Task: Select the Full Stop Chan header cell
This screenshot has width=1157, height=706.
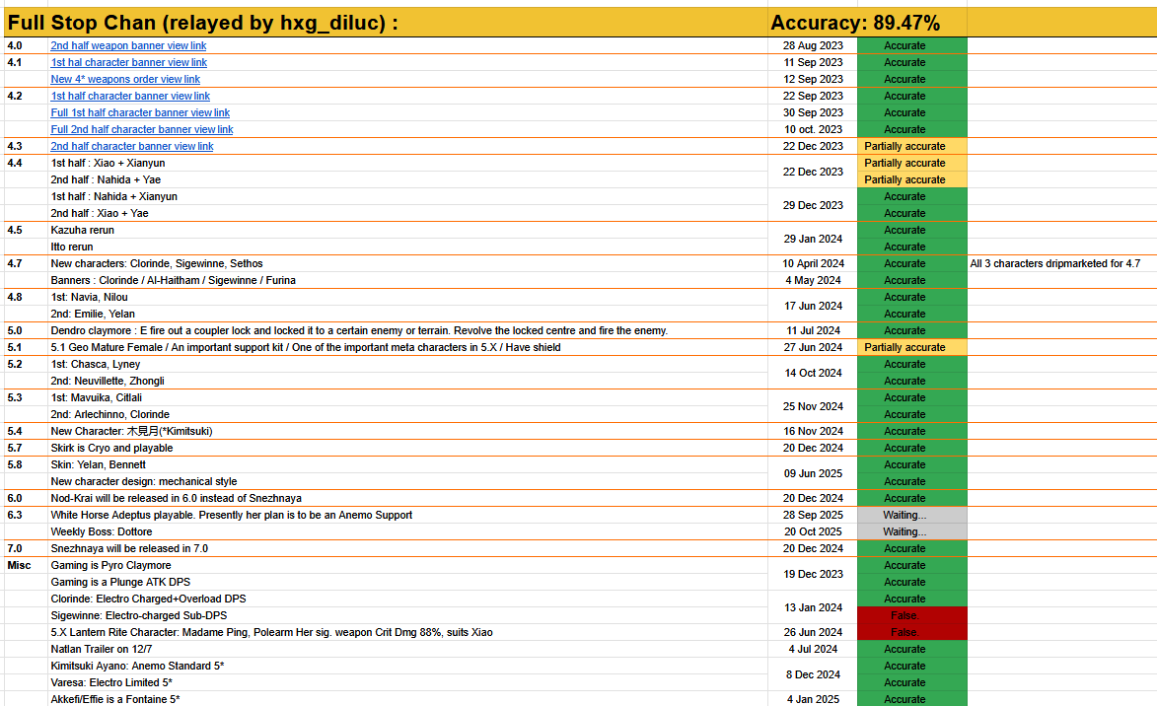Action: pyautogui.click(x=386, y=23)
